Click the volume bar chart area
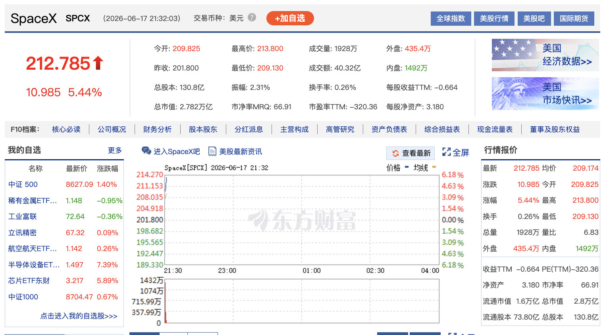This screenshot has width=609, height=335. [x=302, y=301]
